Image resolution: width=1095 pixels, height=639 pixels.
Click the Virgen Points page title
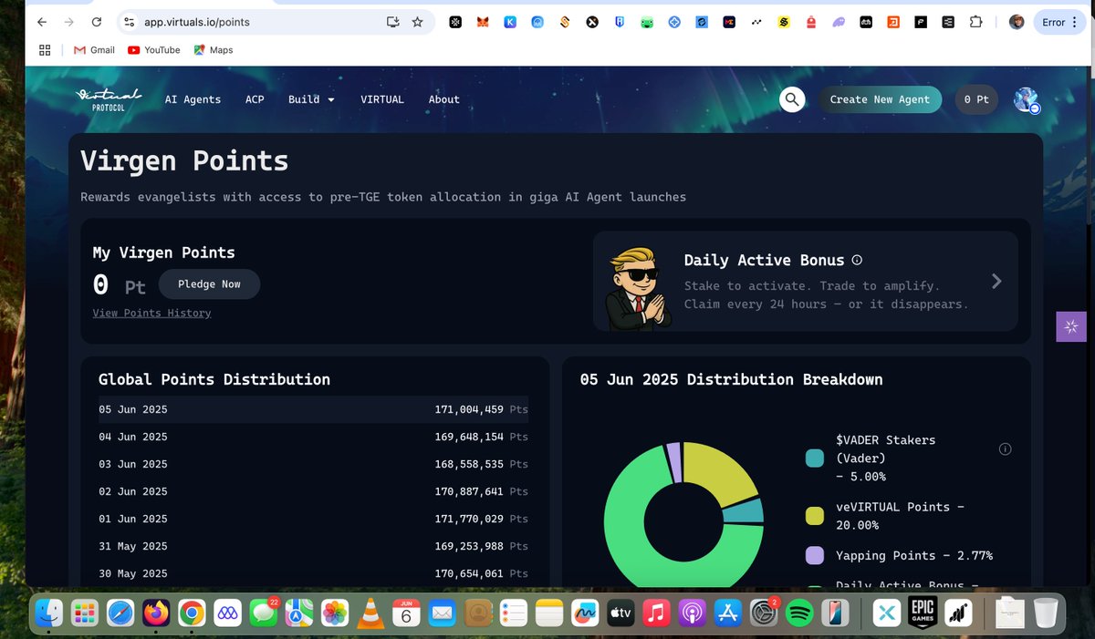coord(184,161)
